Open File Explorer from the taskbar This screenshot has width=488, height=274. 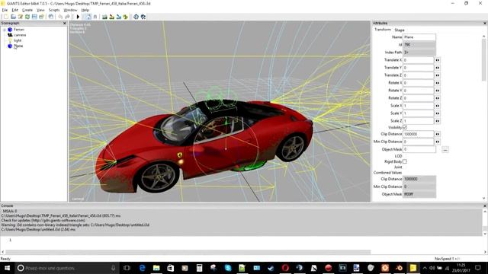[156, 268]
